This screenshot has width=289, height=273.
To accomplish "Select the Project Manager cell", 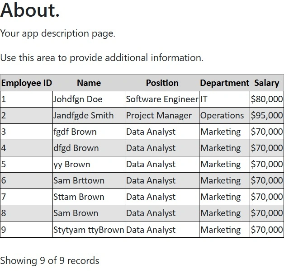I will (162, 116).
